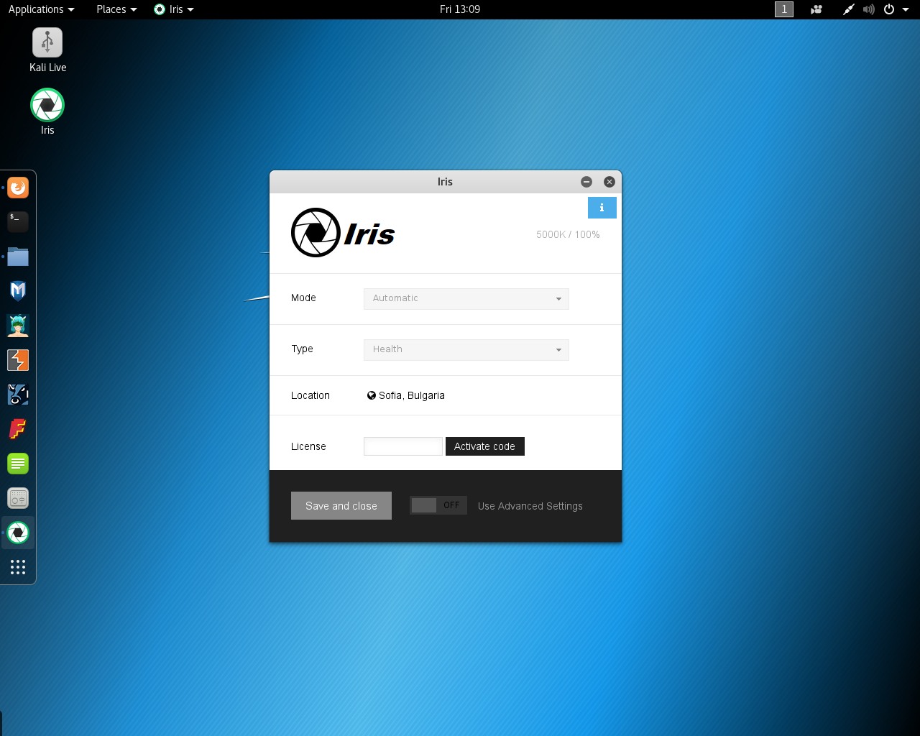Open green notes app in dock
The image size is (920, 736).
point(18,464)
